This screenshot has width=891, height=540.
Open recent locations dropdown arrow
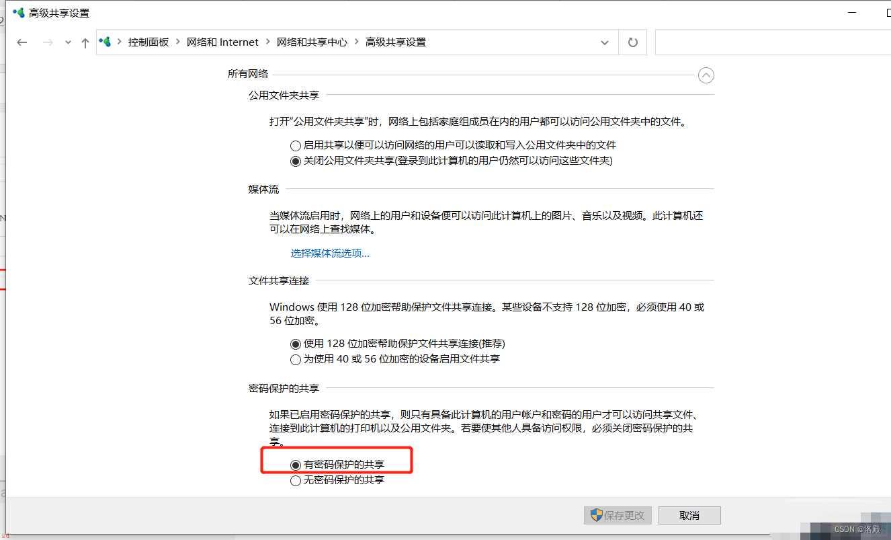coord(68,42)
